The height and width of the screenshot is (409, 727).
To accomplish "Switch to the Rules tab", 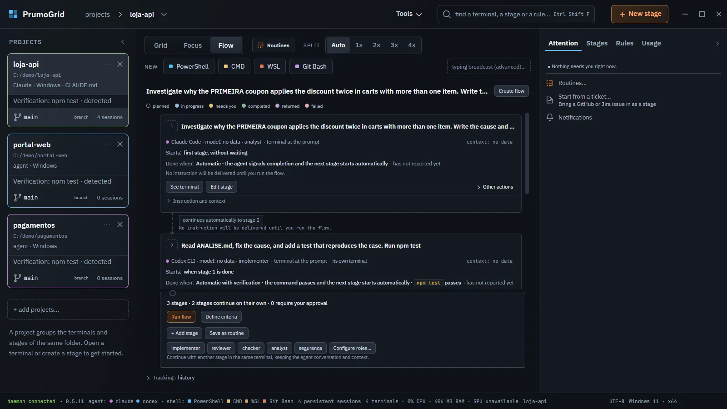I will [x=624, y=44].
